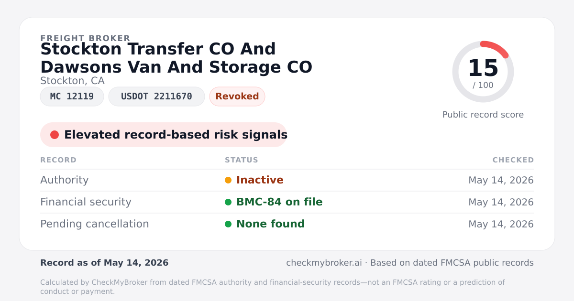Click the green Pending cancellation status dot
Image resolution: width=574 pixels, height=301 pixels.
228,224
